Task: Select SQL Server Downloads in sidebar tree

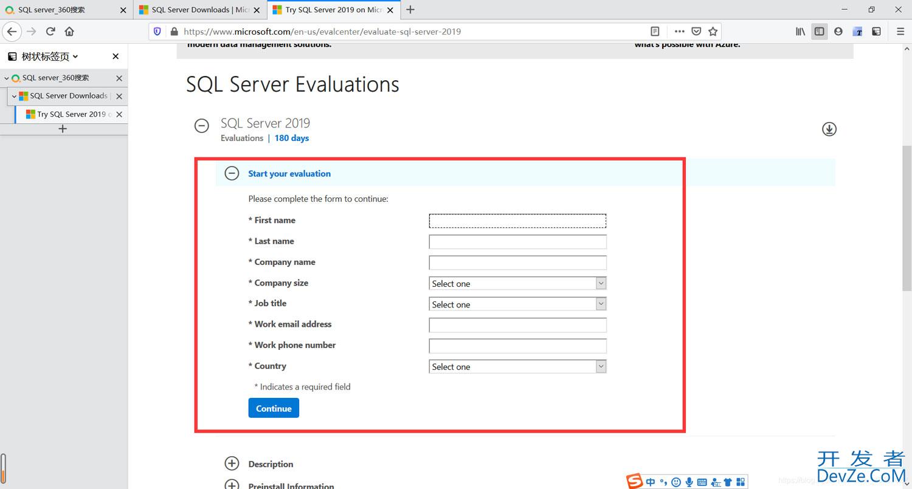Action: coord(67,96)
